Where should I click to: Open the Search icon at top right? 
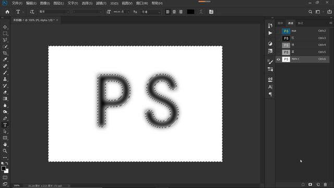coord(311,12)
